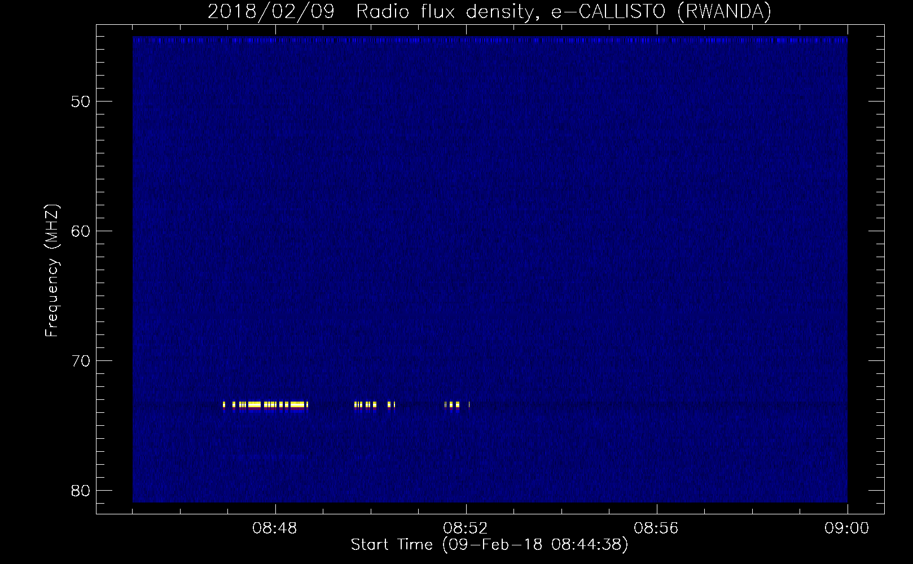Click the small burst cluster just before 08:52
Image resolution: width=913 pixels, height=564 pixels.
point(452,404)
